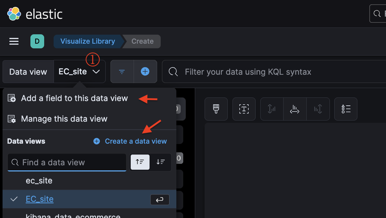The height and width of the screenshot is (218, 386).
Task: Open the D space avatar
Action: [37, 41]
